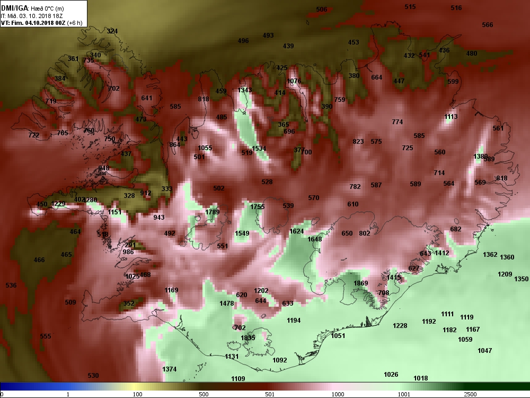Click the map value '1202'
The height and width of the screenshot is (398, 530).
261,291
